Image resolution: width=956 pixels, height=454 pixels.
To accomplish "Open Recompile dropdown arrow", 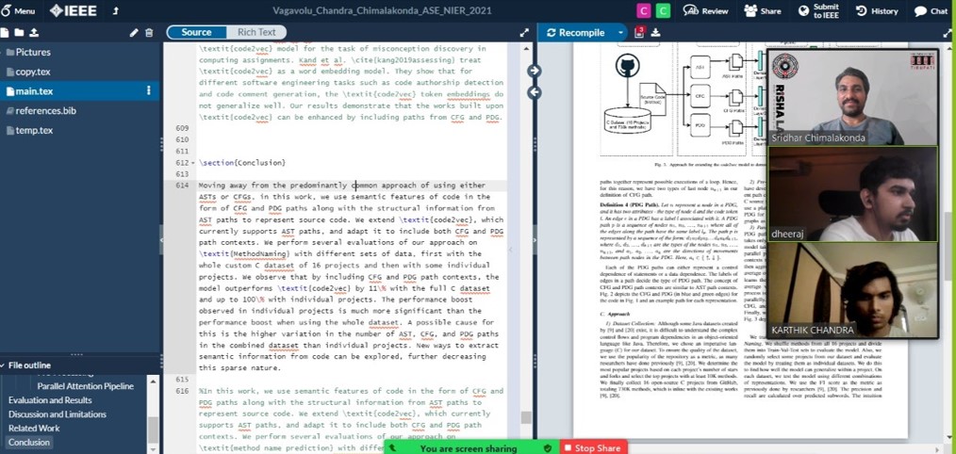I will (620, 33).
